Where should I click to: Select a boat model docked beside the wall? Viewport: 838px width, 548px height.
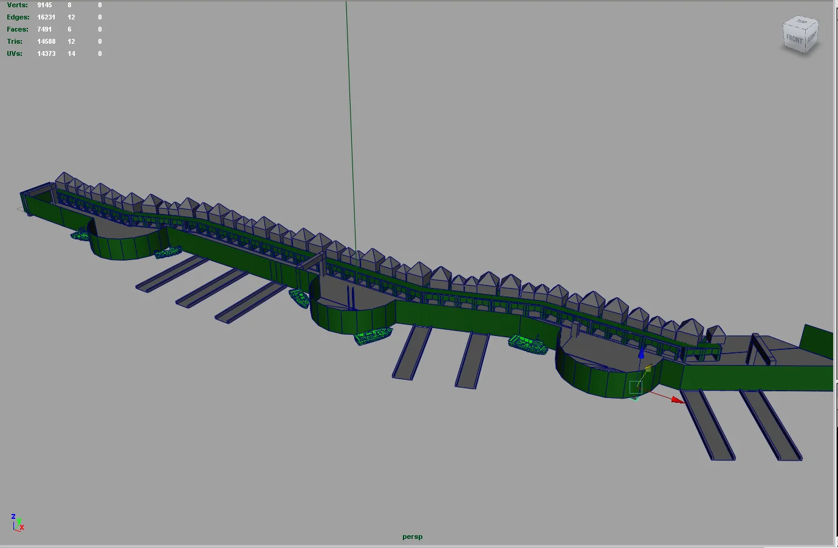[x=527, y=343]
